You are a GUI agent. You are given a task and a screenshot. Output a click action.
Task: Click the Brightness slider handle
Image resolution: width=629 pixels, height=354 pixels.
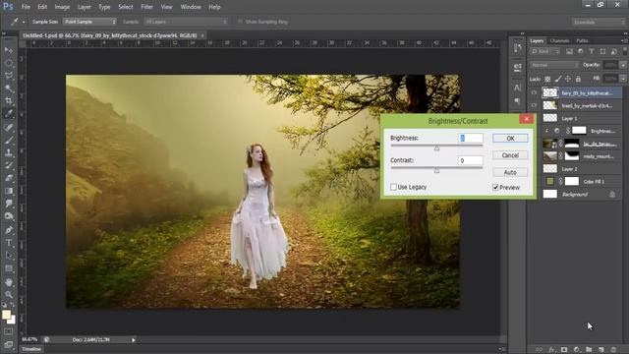[x=436, y=148]
